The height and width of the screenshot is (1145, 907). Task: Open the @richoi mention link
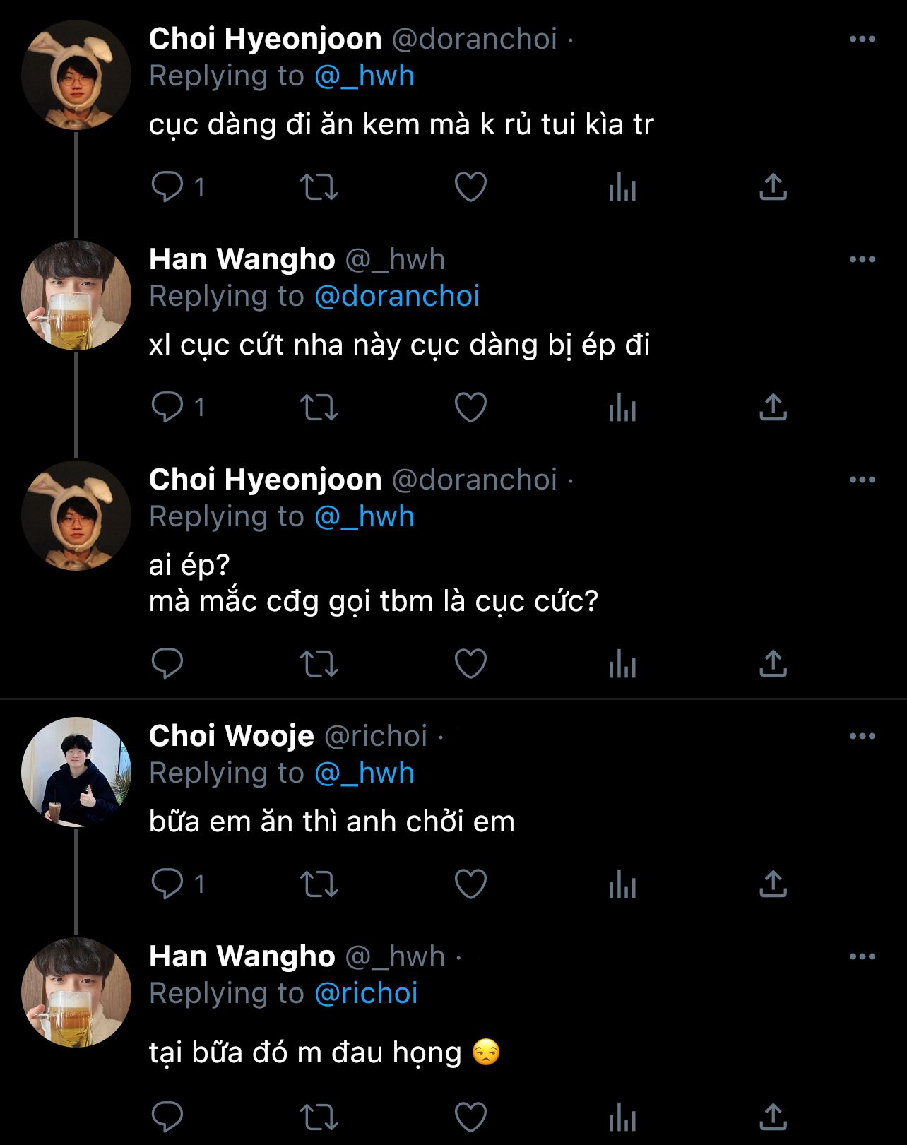coord(366,994)
